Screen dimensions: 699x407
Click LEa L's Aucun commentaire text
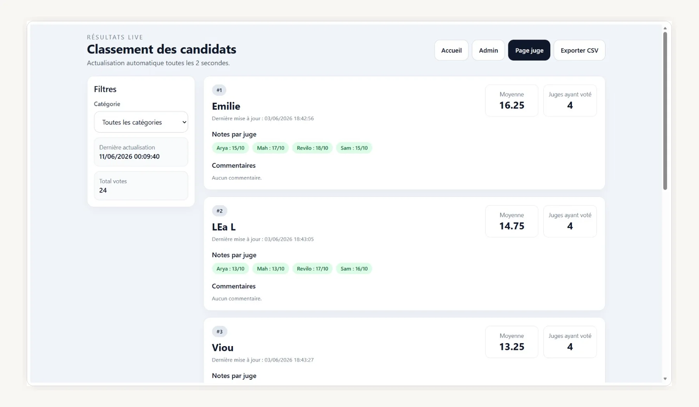237,298
